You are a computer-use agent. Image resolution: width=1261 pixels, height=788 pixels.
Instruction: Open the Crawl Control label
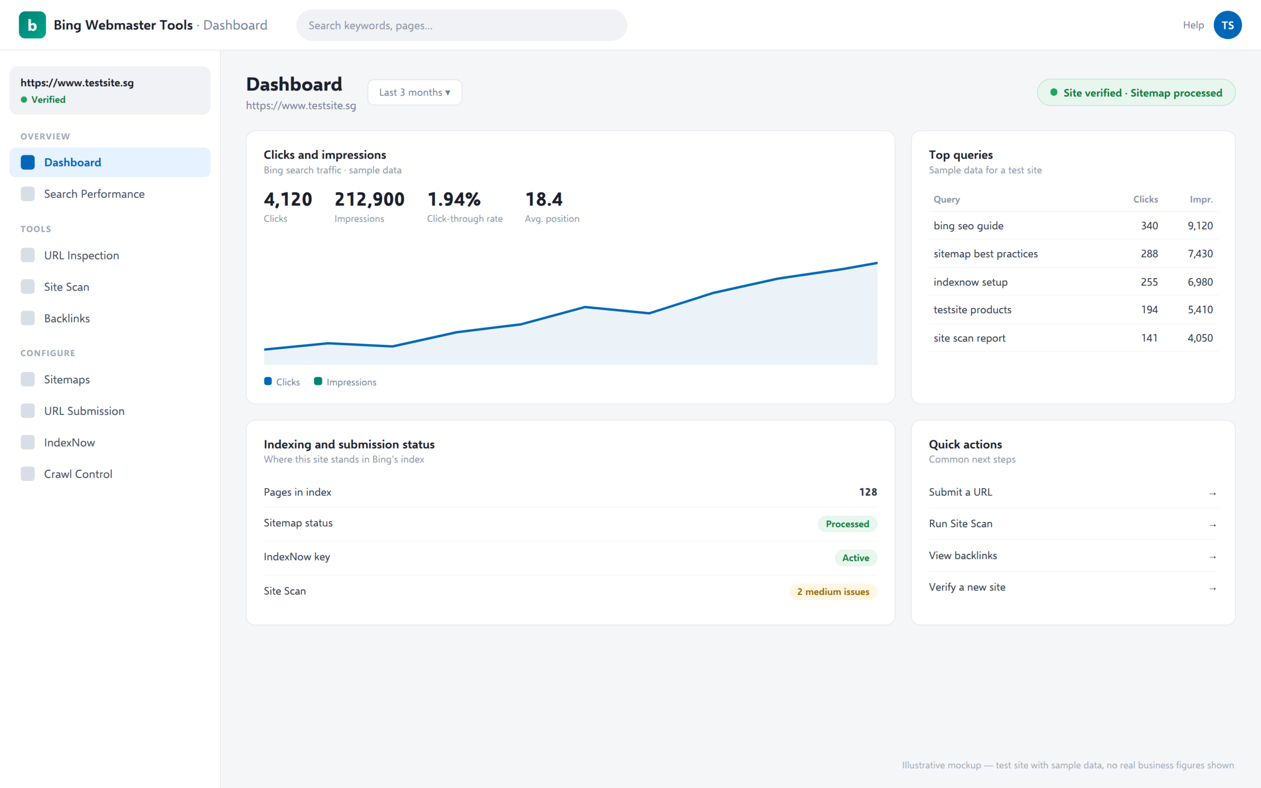pos(78,474)
